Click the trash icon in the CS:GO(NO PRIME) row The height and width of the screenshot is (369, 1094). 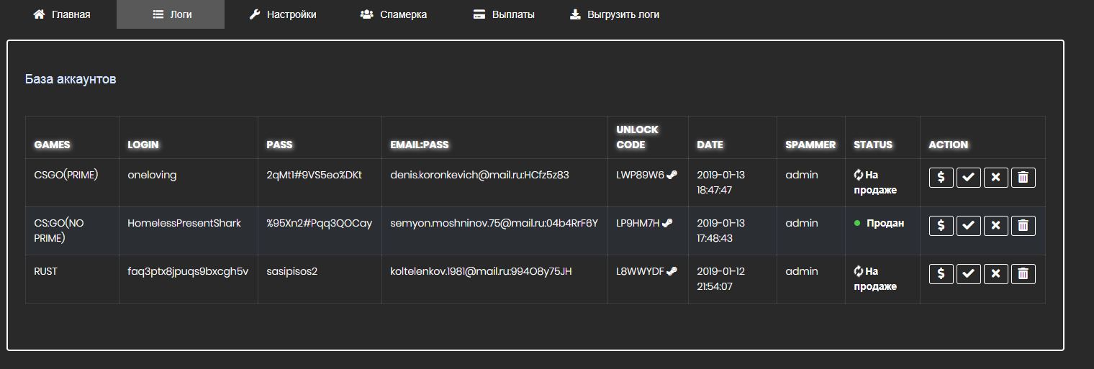[x=1023, y=226]
